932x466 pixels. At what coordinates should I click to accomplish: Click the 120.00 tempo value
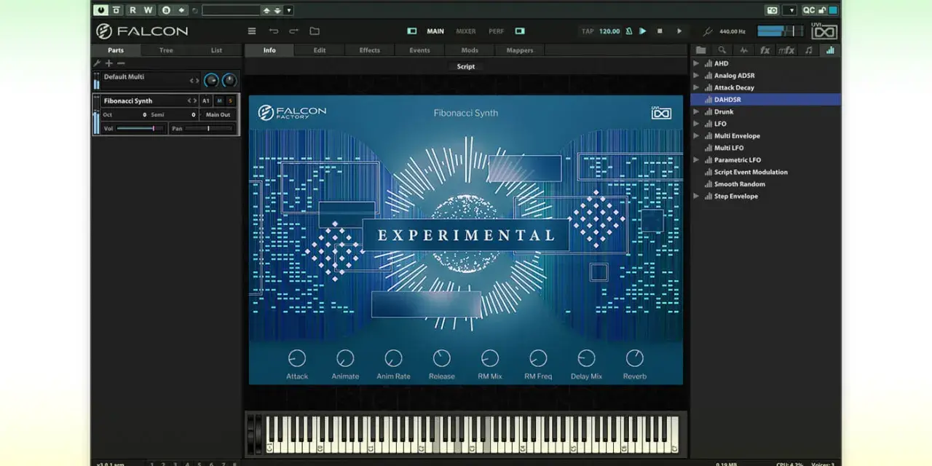pyautogui.click(x=609, y=31)
